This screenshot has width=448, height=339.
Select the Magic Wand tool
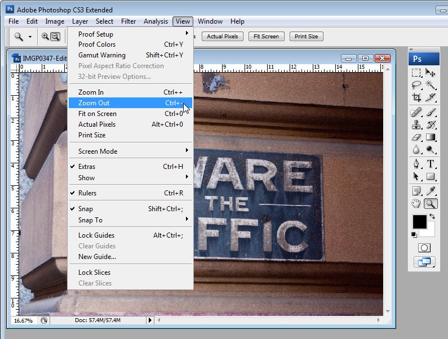[x=431, y=85]
